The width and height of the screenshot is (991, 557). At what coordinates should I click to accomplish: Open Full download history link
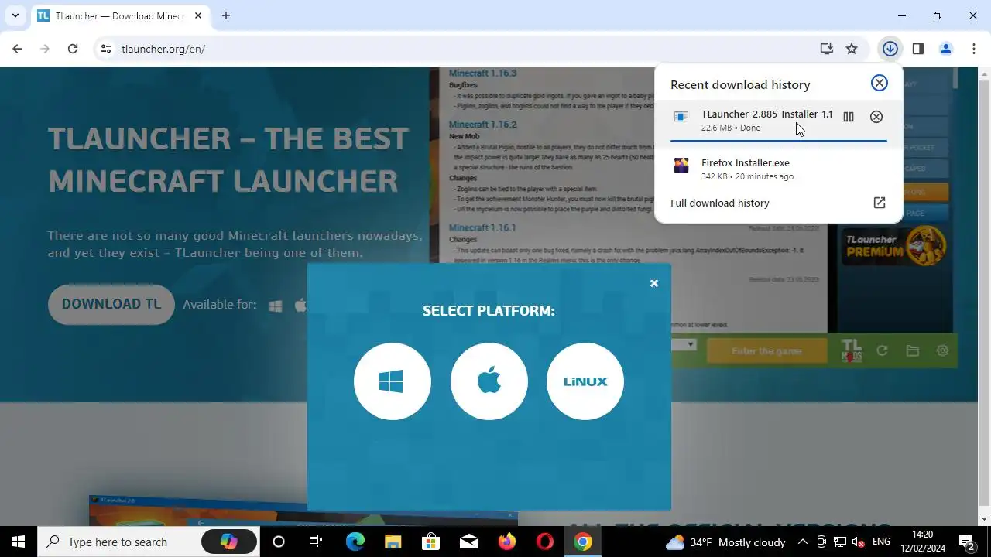(720, 203)
